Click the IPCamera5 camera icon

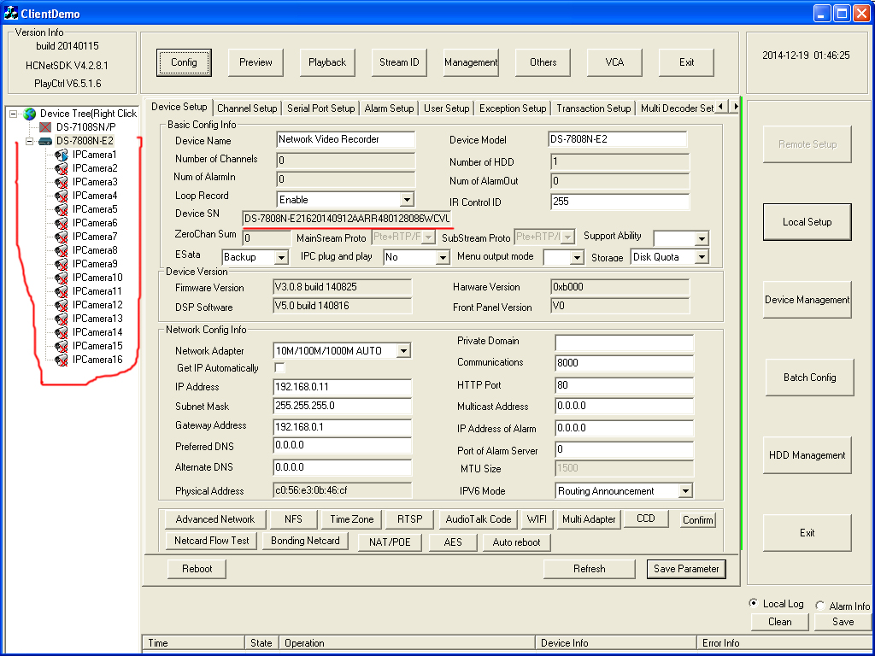click(62, 210)
